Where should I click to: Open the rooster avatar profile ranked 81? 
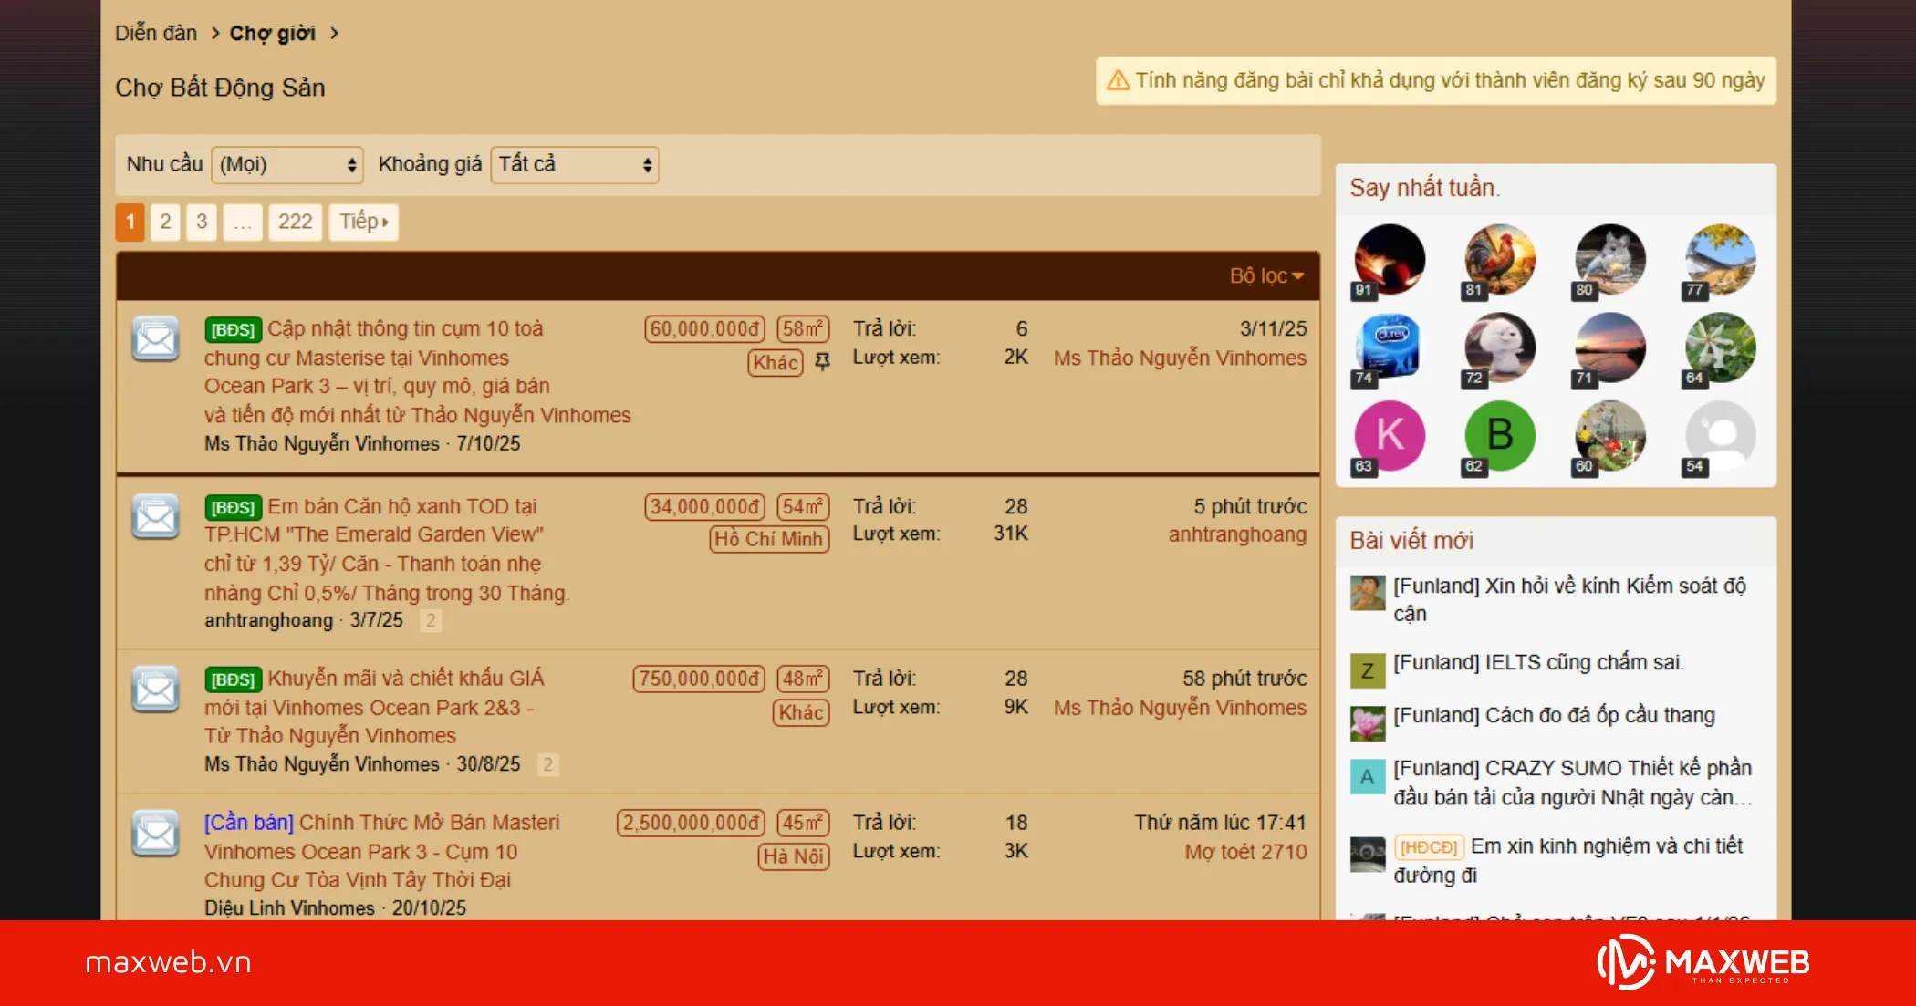[x=1499, y=259]
